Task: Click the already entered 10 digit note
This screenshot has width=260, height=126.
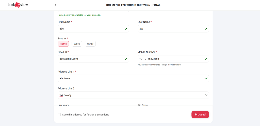Action: (x=159, y=65)
